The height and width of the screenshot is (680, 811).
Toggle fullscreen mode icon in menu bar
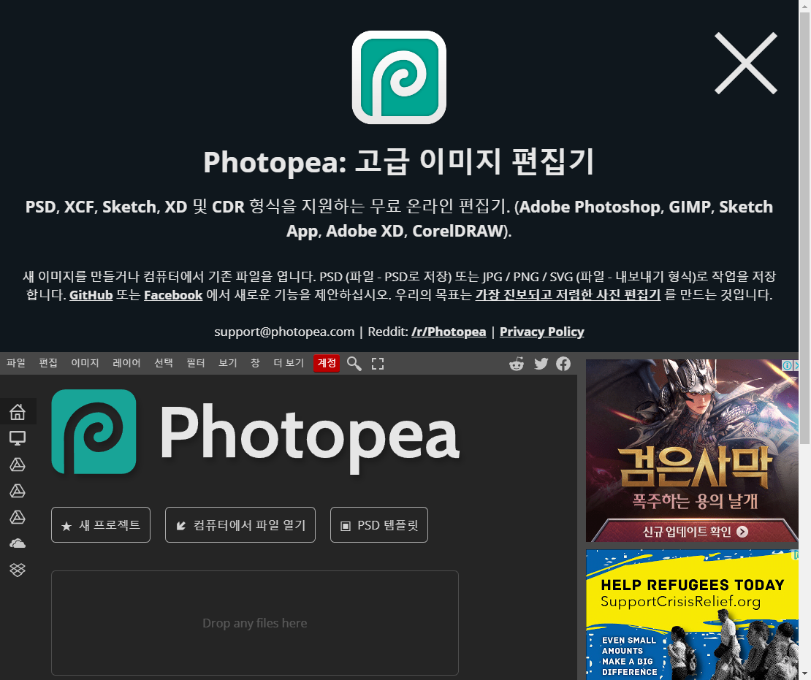[378, 364]
